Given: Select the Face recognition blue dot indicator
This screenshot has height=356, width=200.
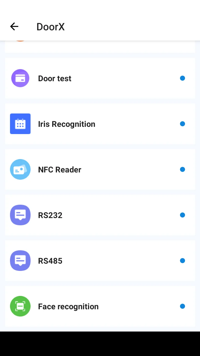Looking at the screenshot, I should 182,306.
